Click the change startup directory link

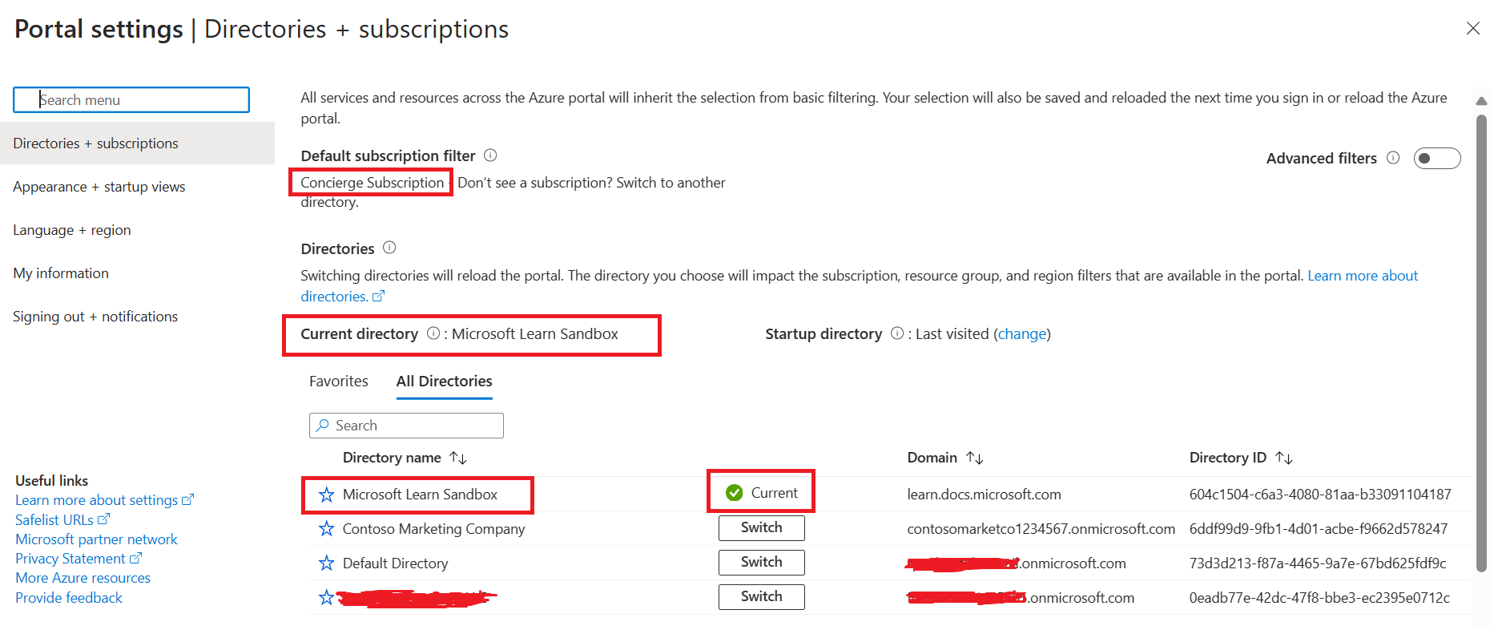1022,334
